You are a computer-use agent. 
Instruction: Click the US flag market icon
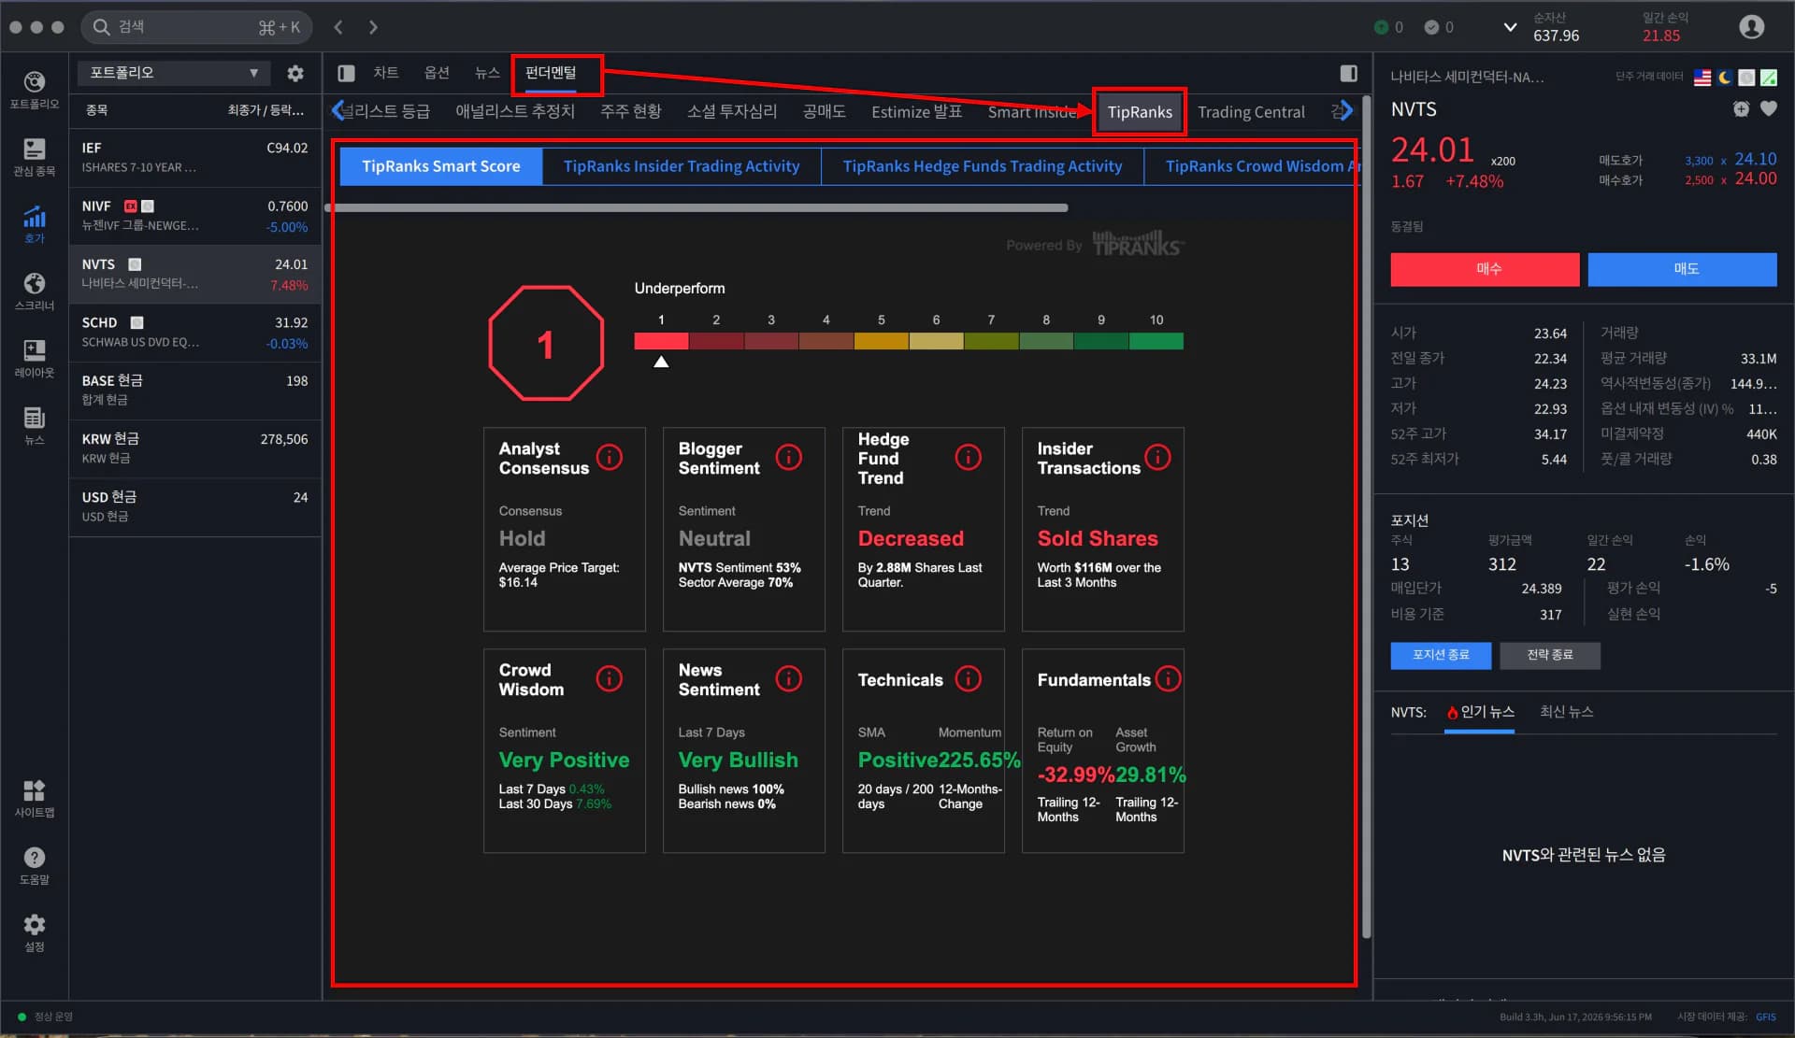(x=1702, y=78)
